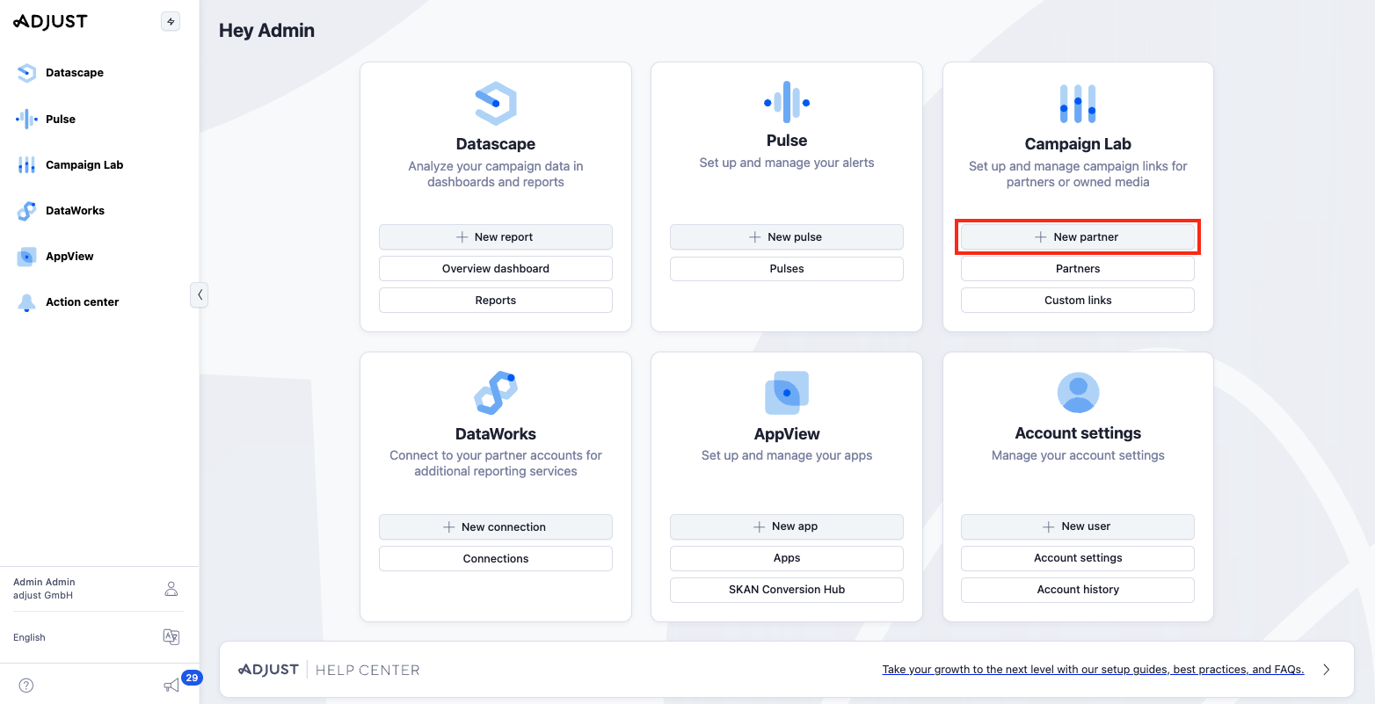
Task: Click the language translate icon beside English
Action: (x=171, y=637)
